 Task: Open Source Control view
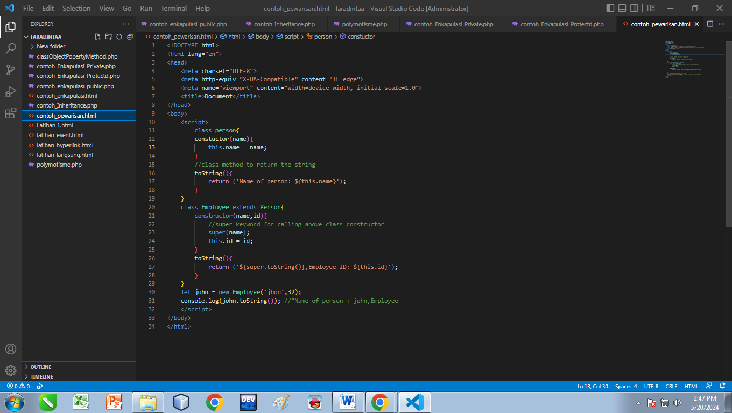point(11,70)
